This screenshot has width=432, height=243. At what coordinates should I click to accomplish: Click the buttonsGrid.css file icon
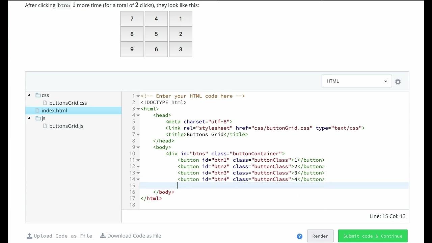click(45, 103)
